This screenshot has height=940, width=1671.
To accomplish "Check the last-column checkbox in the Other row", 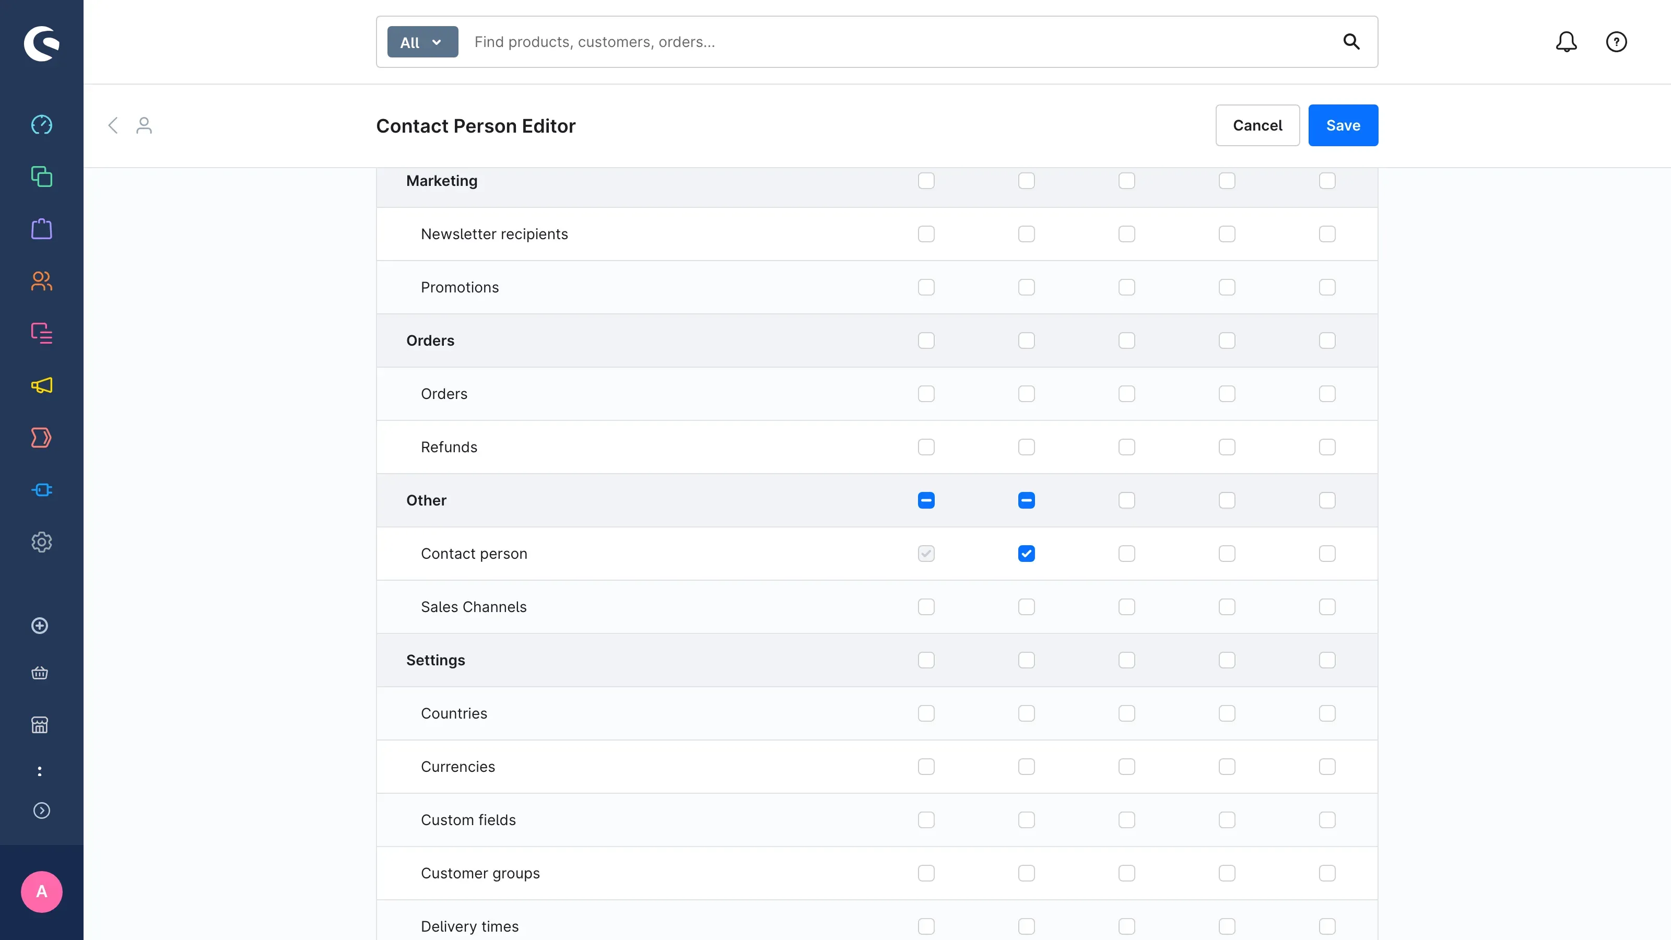I will [1326, 500].
